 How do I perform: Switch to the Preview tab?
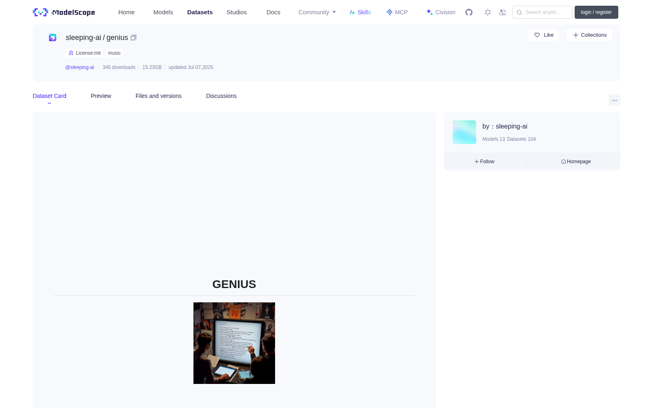point(101,96)
